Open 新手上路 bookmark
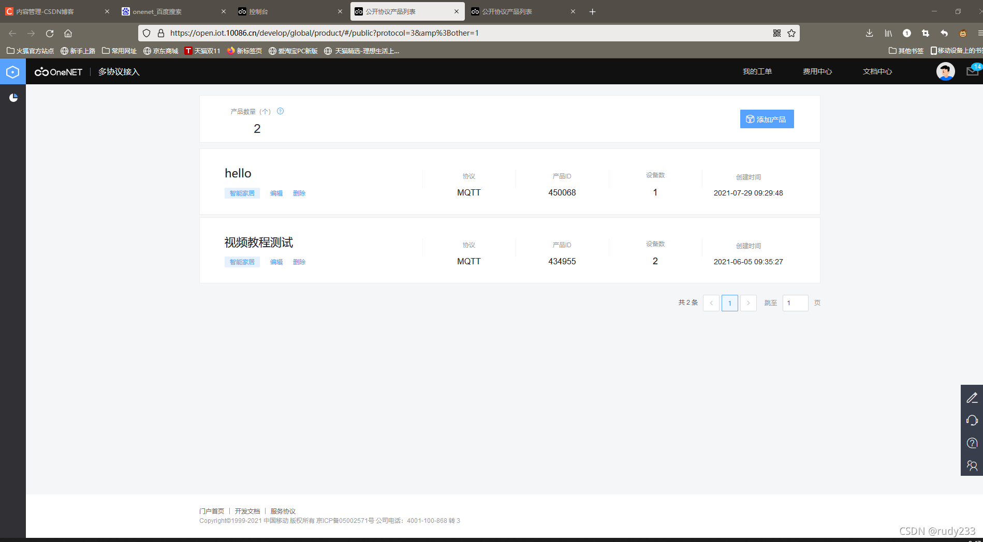This screenshot has width=983, height=542. coord(78,51)
